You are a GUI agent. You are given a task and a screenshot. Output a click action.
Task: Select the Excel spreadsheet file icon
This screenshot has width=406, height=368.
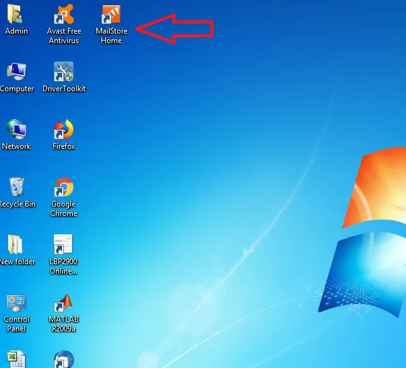click(16, 359)
